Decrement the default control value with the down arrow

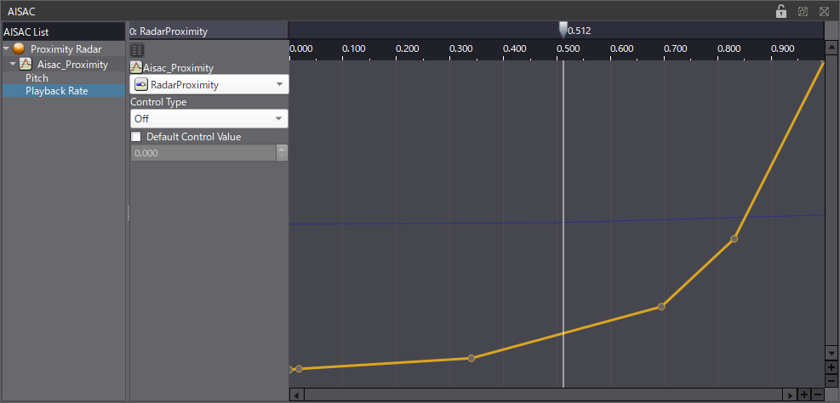point(282,156)
